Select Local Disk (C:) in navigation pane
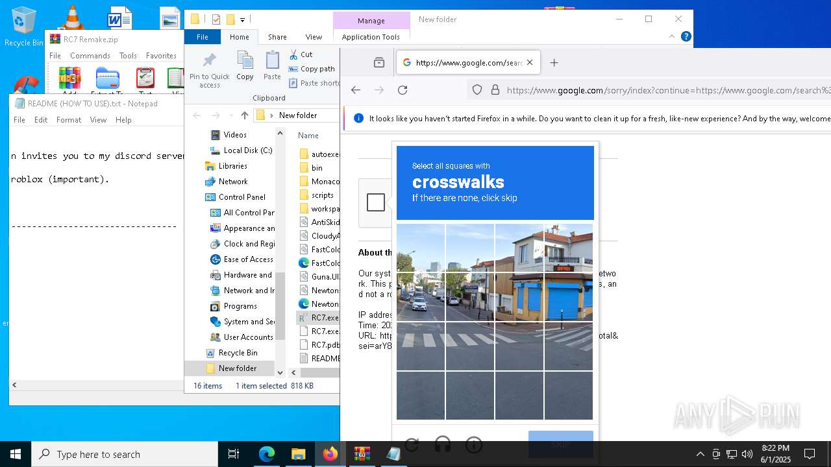The height and width of the screenshot is (467, 831). pyautogui.click(x=248, y=150)
